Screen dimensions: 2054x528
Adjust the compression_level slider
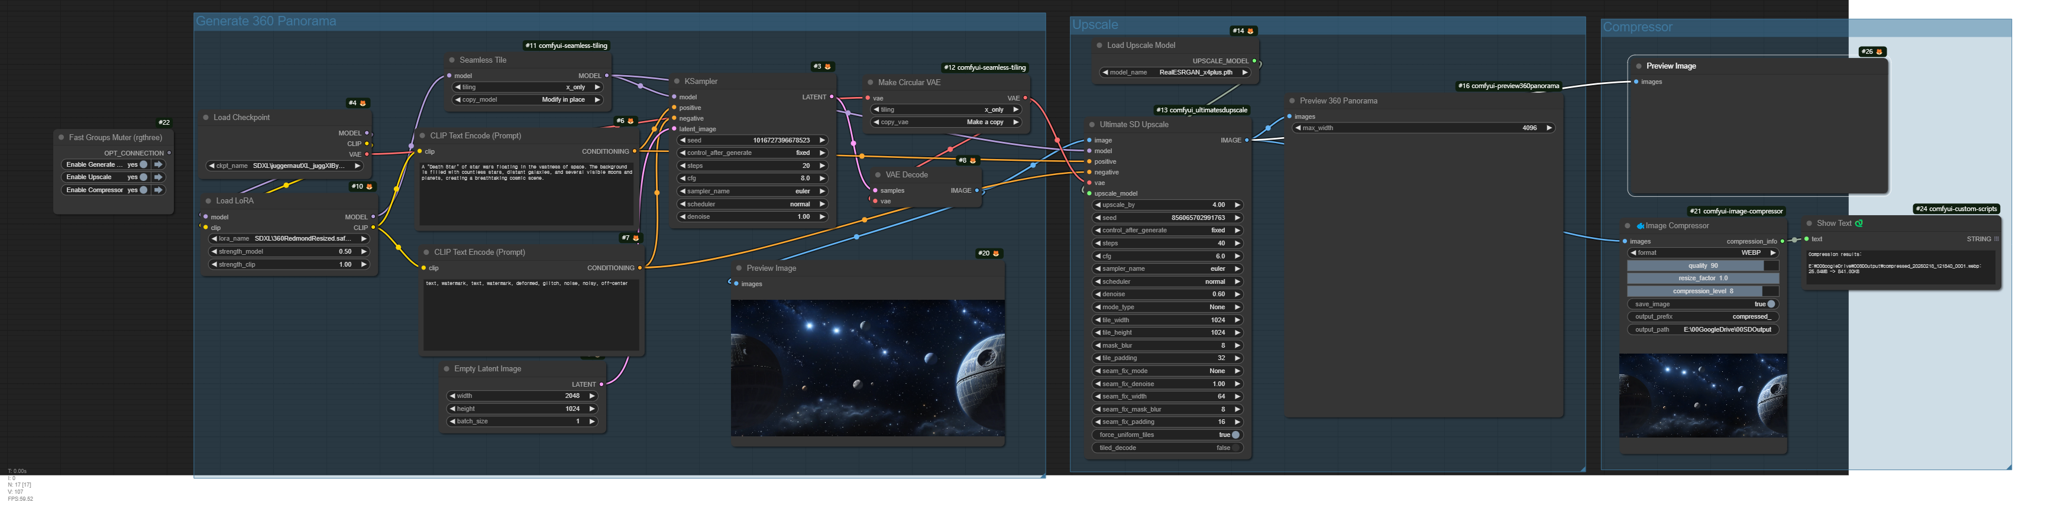click(1702, 291)
